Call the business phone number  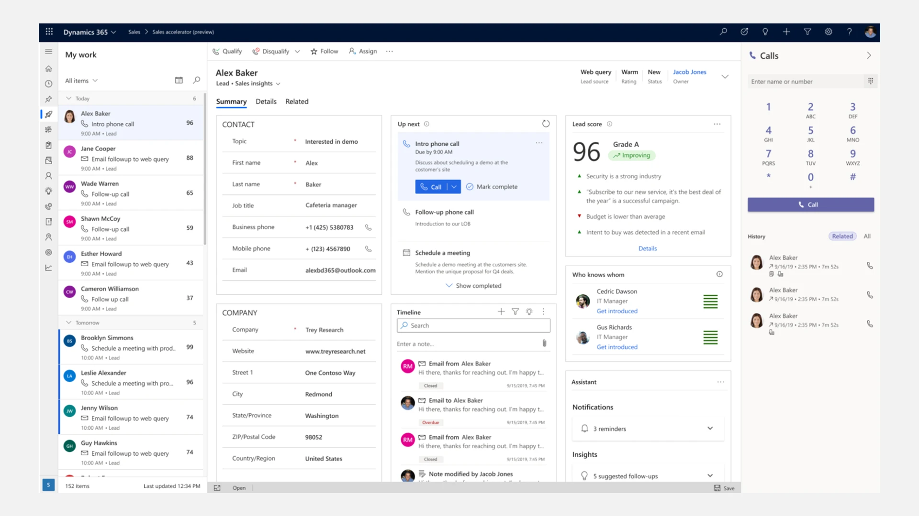369,227
